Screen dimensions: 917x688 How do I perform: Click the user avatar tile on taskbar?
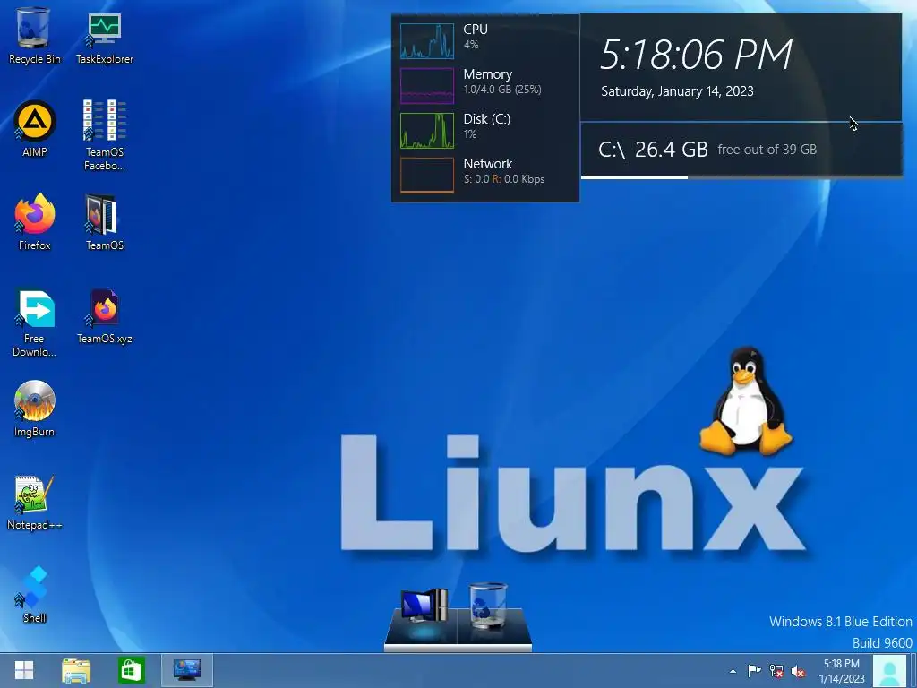pos(890,671)
